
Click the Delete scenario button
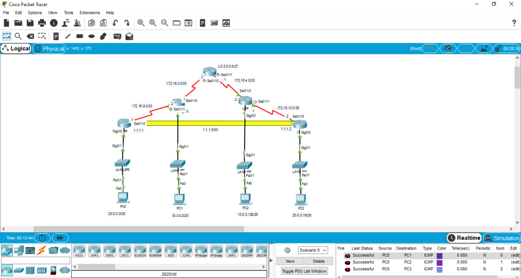pos(319,261)
